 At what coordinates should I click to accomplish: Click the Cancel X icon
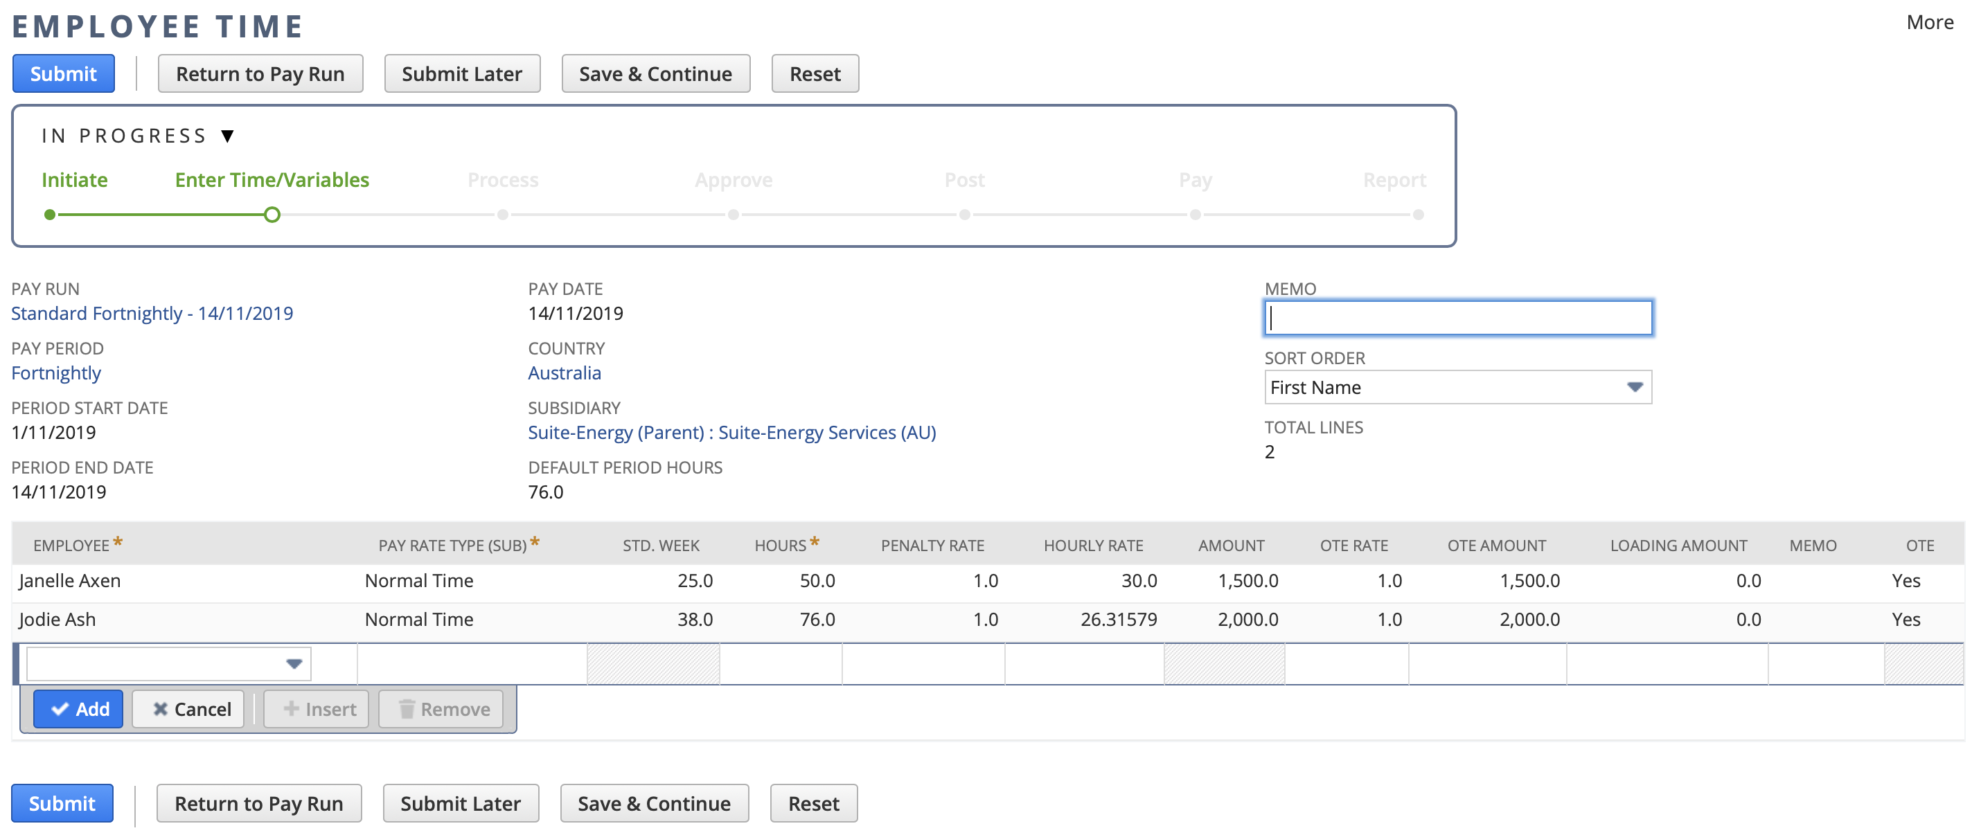161,709
